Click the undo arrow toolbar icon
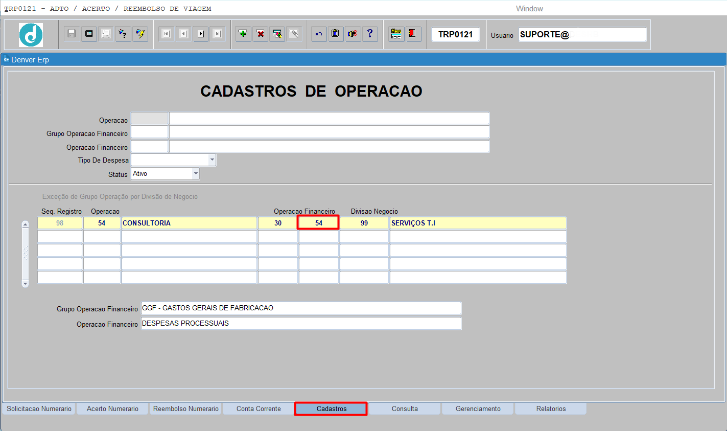 [x=319, y=34]
